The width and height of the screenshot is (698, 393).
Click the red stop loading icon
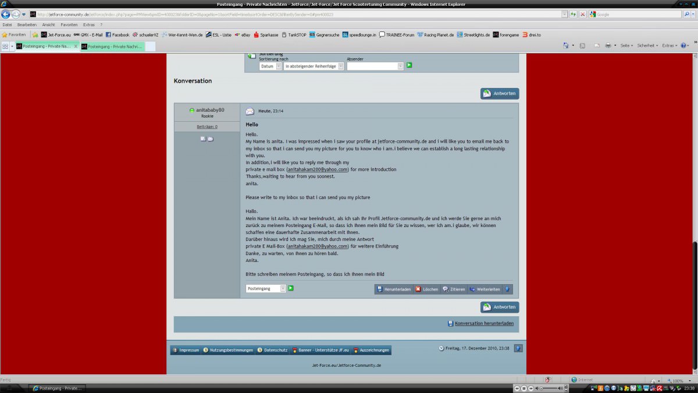pyautogui.click(x=583, y=14)
